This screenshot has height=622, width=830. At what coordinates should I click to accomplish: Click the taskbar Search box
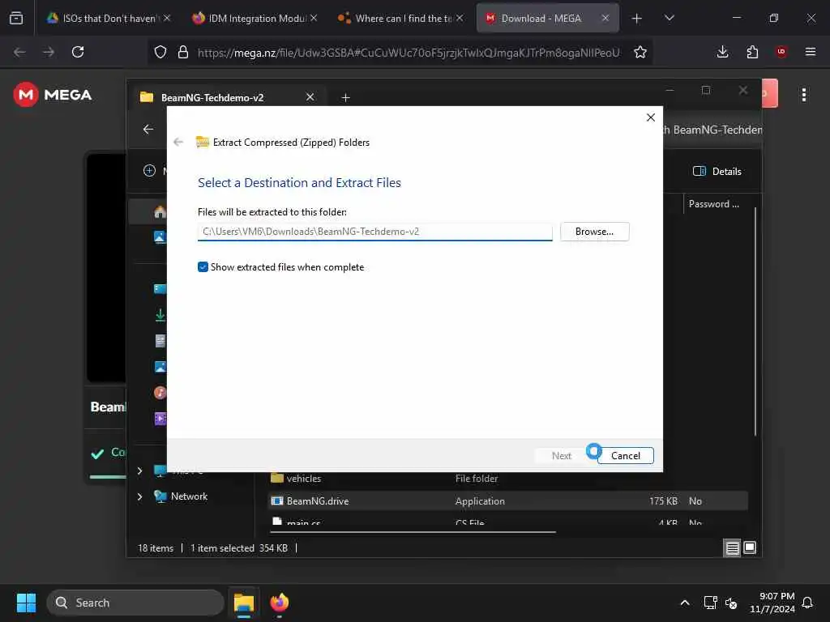pos(135,603)
